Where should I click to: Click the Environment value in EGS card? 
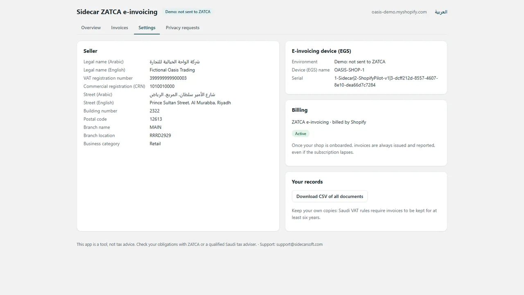tap(360, 62)
